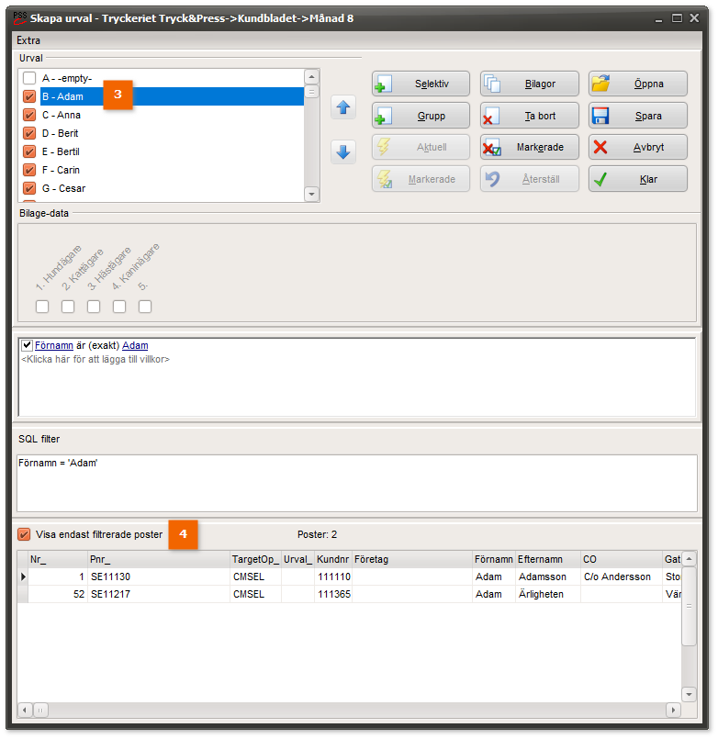This screenshot has width=718, height=739.
Task: Select the E - Bertil list row
Action: 172,151
